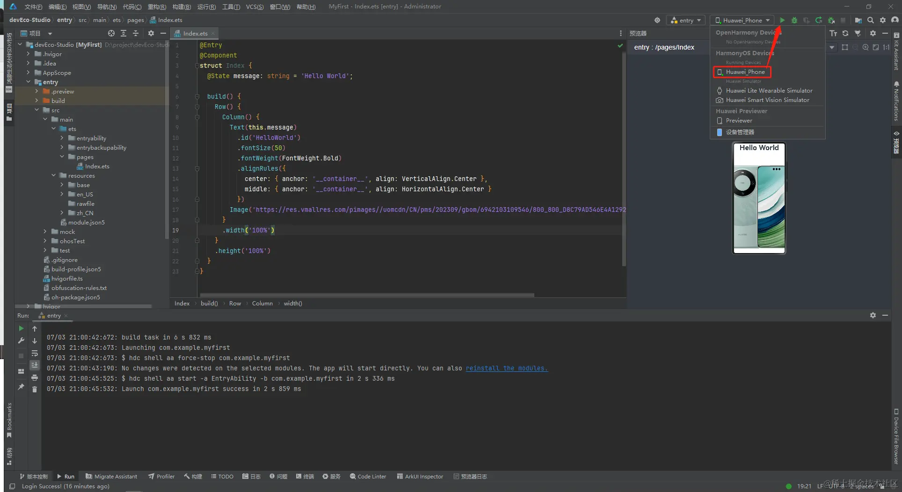Toggle the Device File Browser side panel

pos(896,436)
